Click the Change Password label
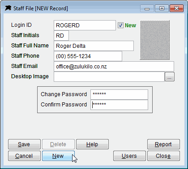Viewport: 188px width, 169px height. tap(64, 94)
